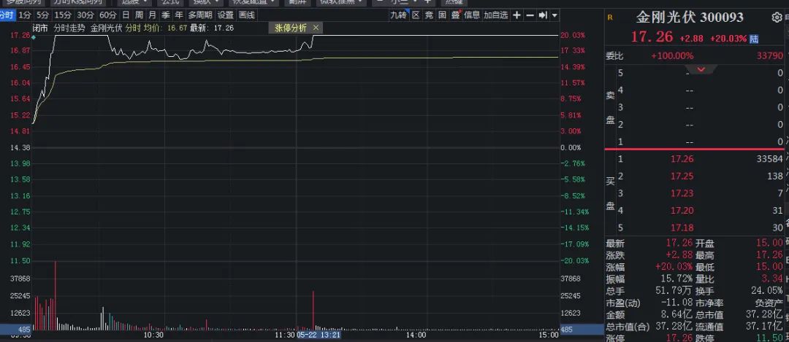Viewport: 789px width, 342px height.
Task: Click the yellow R marker beside stock name
Action: (x=610, y=17)
